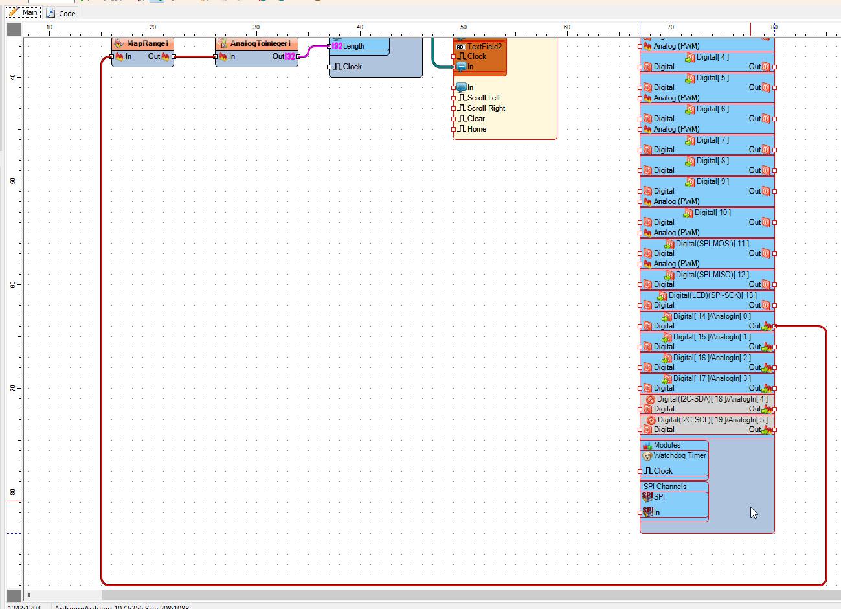
Task: Click the Home clock pin
Action: tap(454, 129)
